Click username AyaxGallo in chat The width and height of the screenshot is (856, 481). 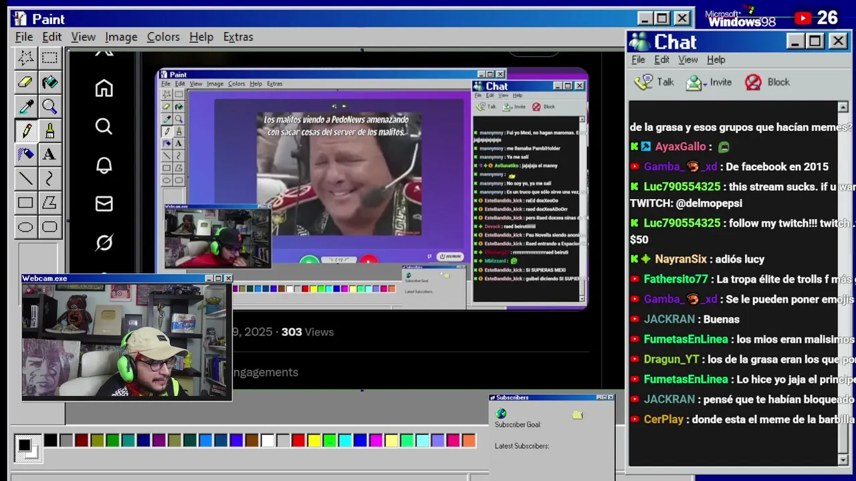681,146
